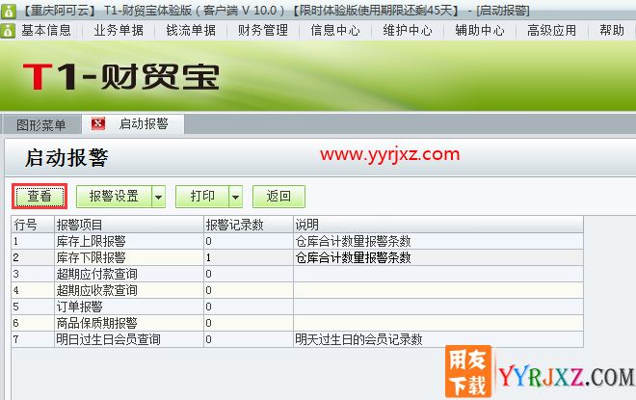This screenshot has height=400, width=636.
Task: Open the 帮助 menu
Action: 612,31
